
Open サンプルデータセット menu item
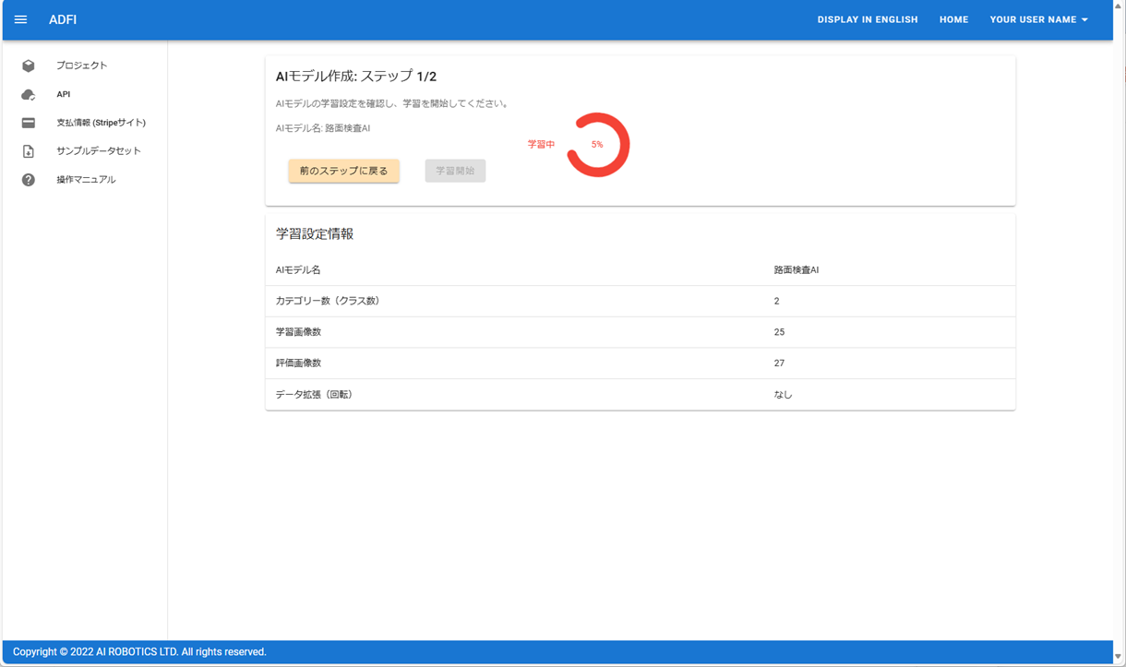click(99, 151)
